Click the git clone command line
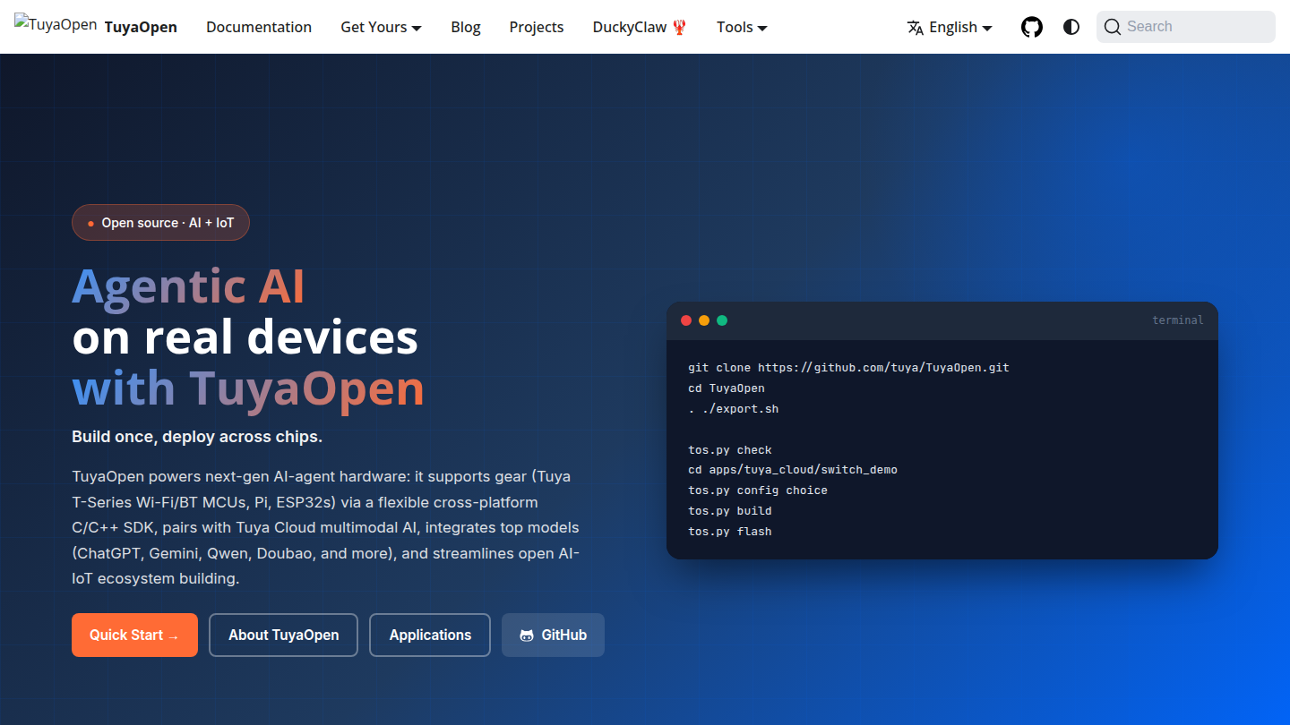 tap(848, 368)
